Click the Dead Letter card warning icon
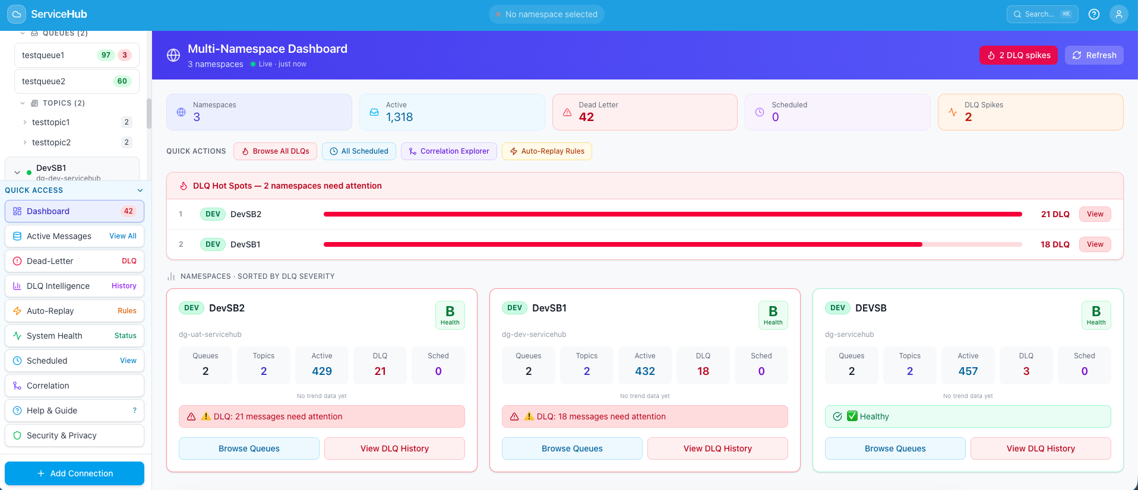1138x490 pixels. click(x=567, y=112)
